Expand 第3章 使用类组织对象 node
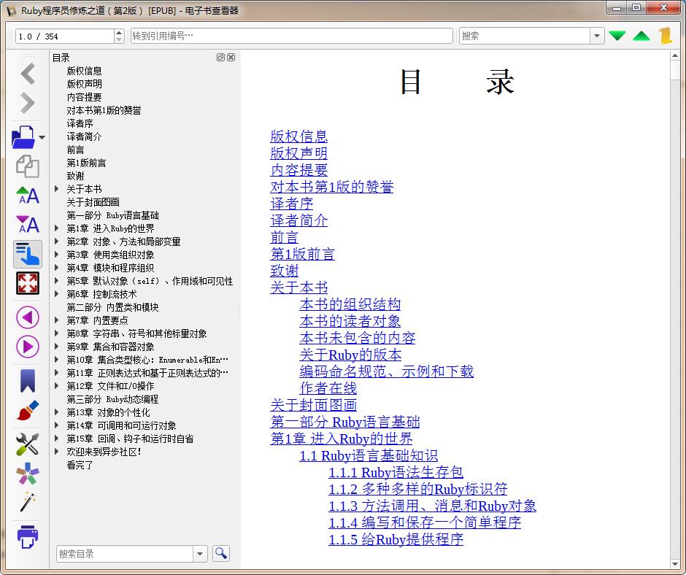 tap(56, 255)
